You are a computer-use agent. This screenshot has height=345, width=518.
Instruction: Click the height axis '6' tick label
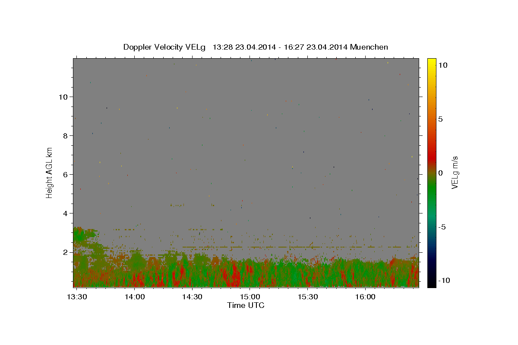65,174
